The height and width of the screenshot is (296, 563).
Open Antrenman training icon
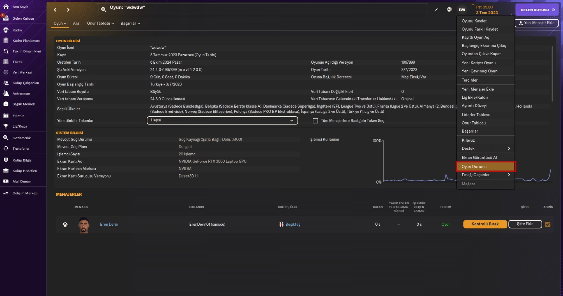point(6,94)
